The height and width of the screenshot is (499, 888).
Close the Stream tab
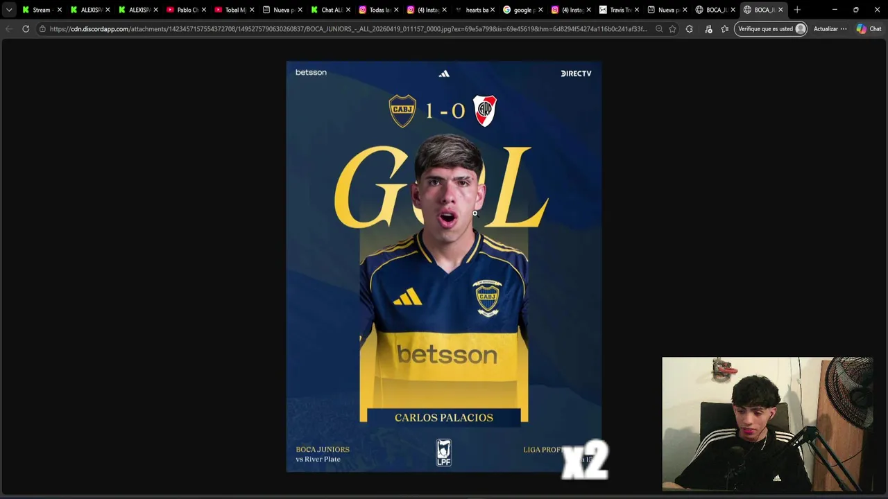pos(60,10)
